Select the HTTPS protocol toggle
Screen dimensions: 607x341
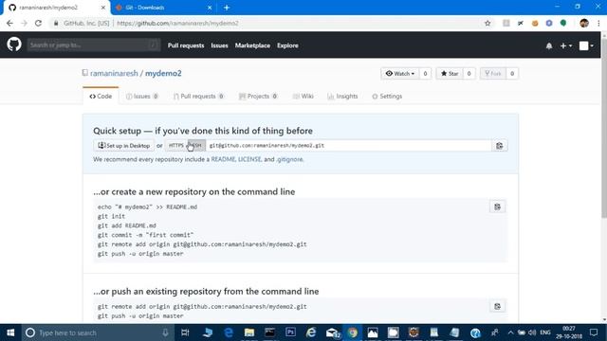tap(176, 145)
